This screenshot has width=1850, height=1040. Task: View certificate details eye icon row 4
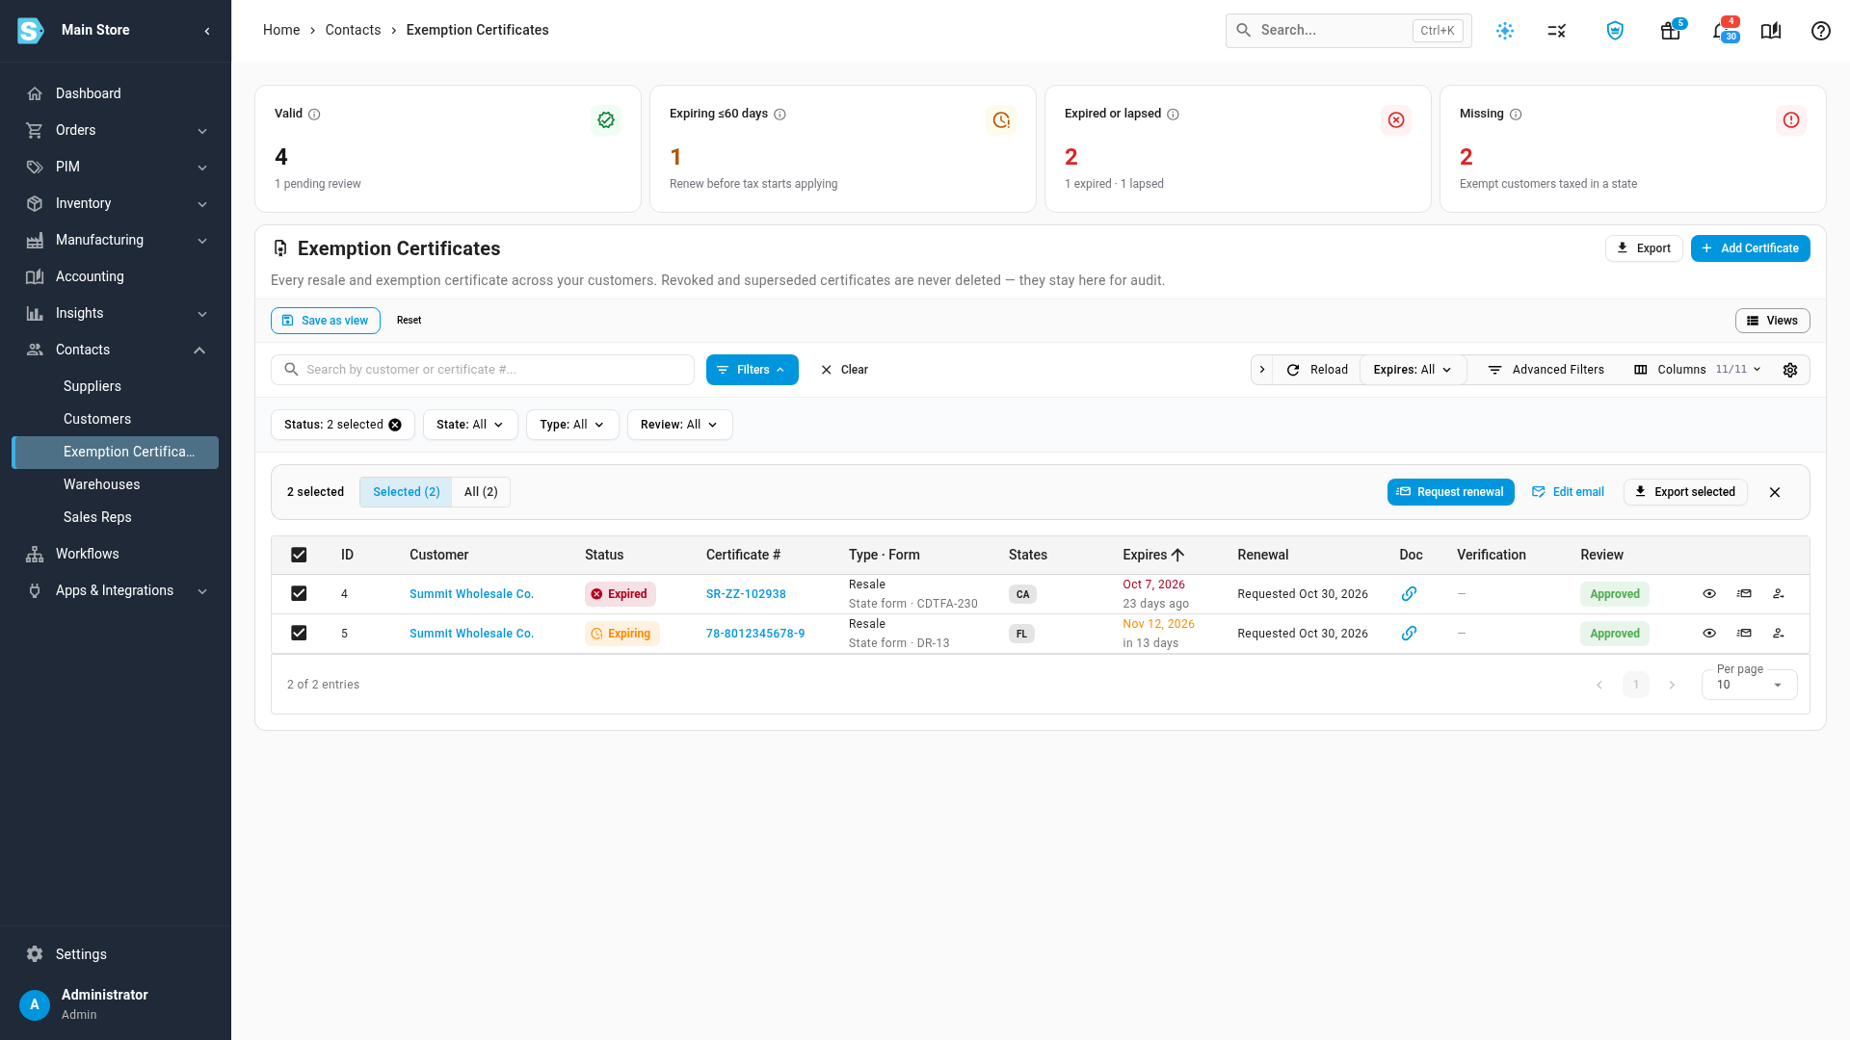pos(1709,594)
